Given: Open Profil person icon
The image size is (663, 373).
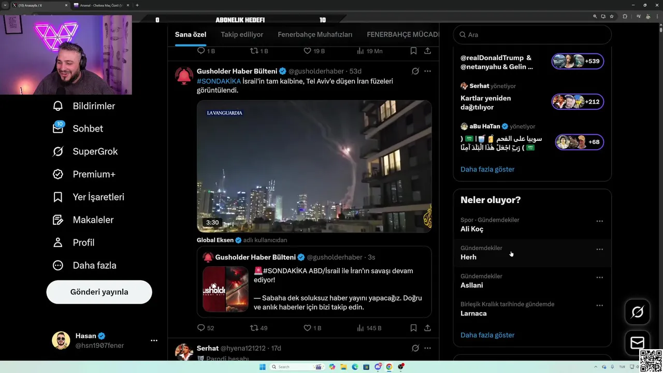Looking at the screenshot, I should (58, 242).
